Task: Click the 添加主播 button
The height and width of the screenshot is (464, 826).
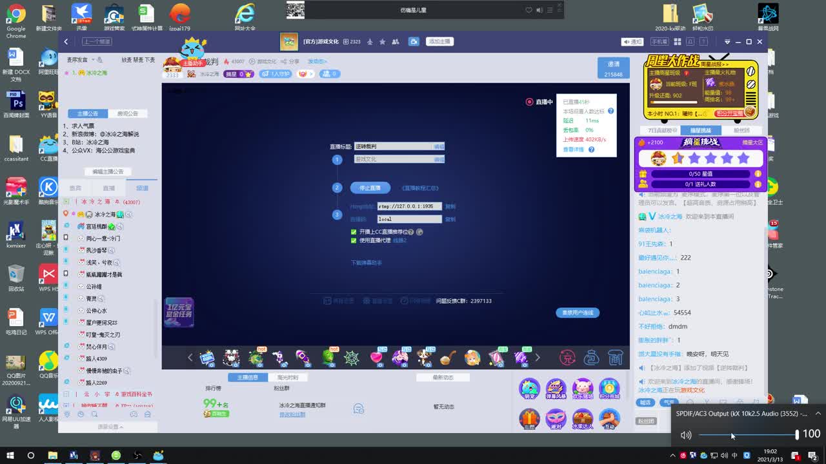Action: [x=439, y=41]
